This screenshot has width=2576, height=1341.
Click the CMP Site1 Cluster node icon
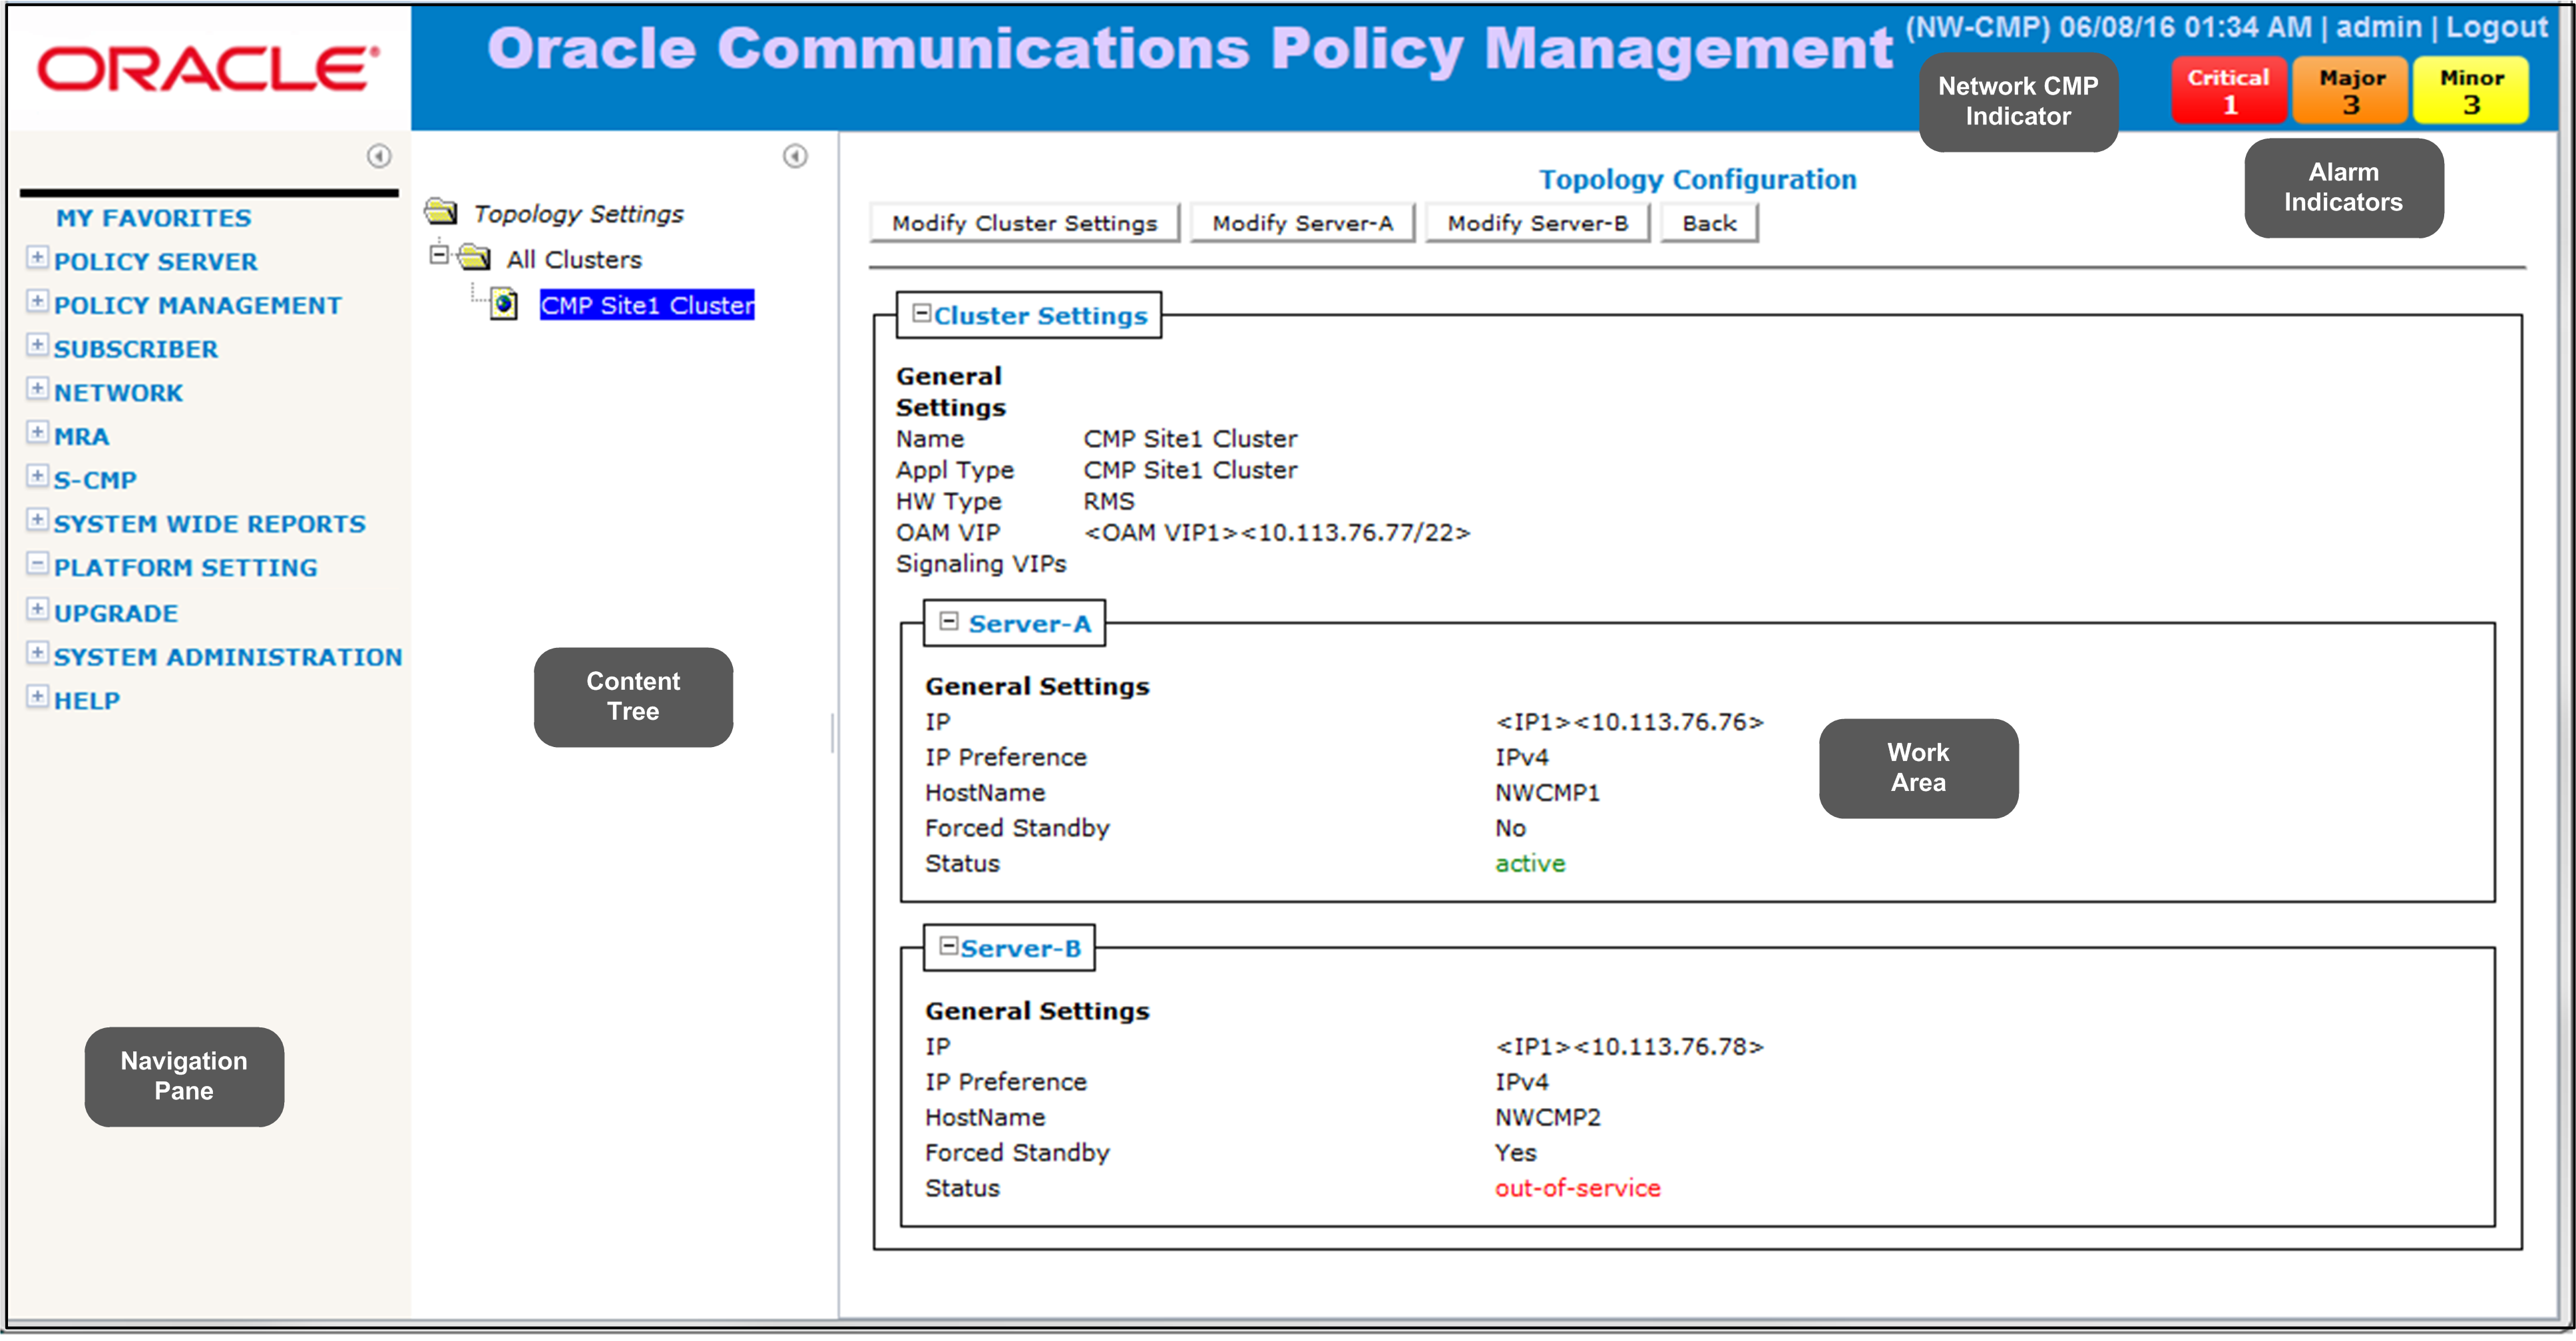point(505,304)
